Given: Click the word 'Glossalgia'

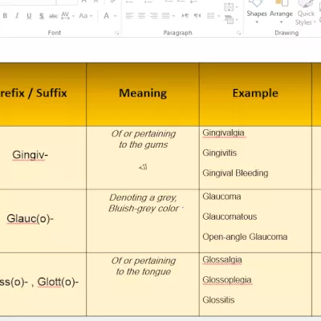Looking at the screenshot, I should click(222, 260).
